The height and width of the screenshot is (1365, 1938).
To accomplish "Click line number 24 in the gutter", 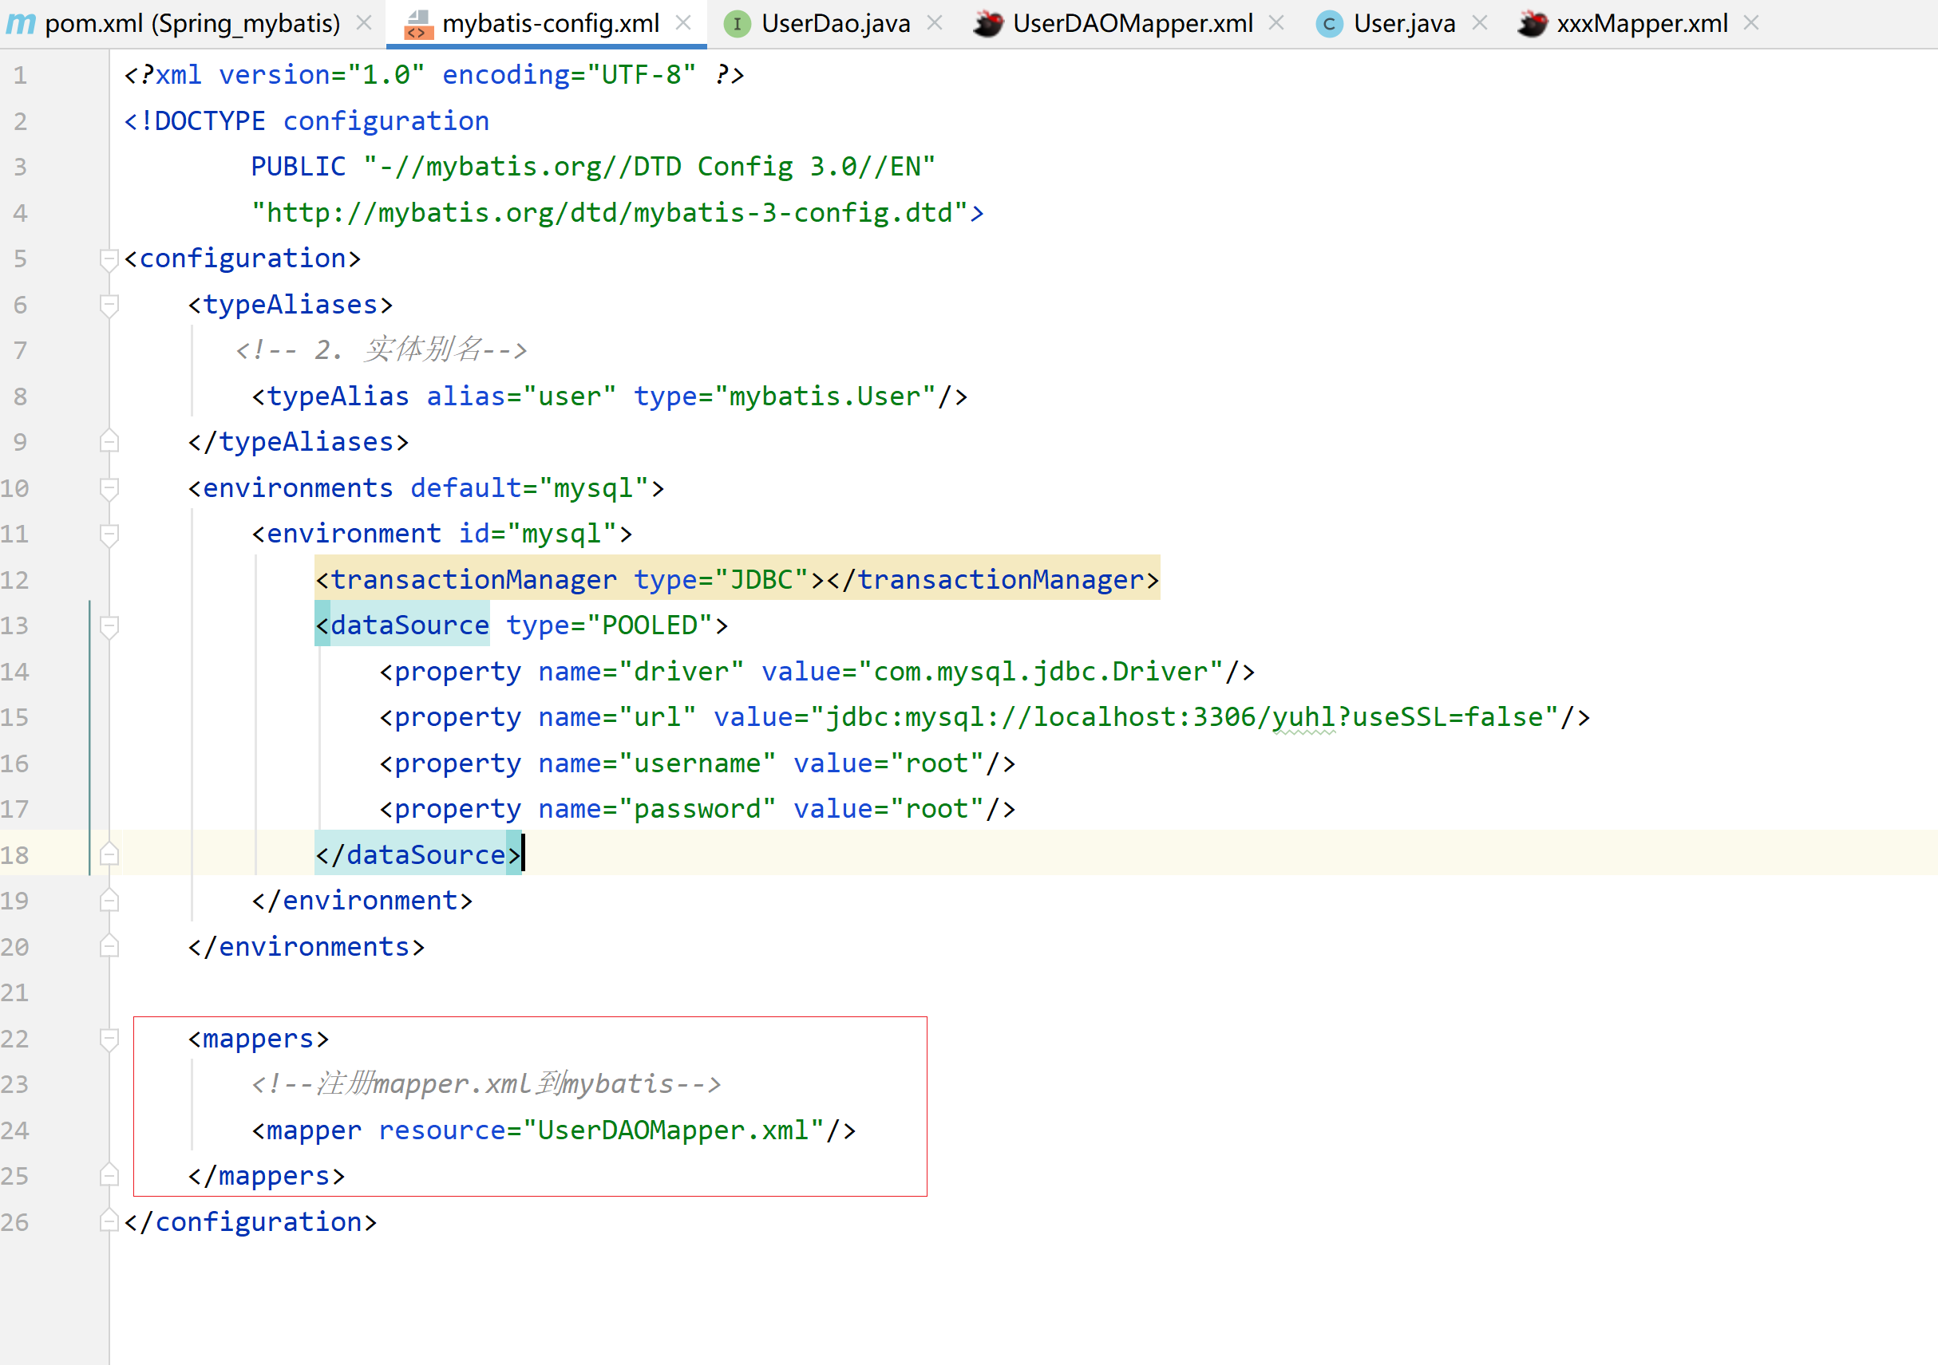I will 15,1130.
